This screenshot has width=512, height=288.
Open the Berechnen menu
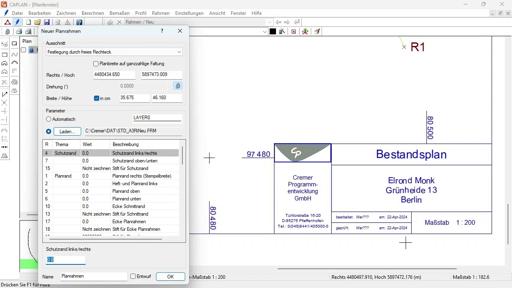(92, 13)
